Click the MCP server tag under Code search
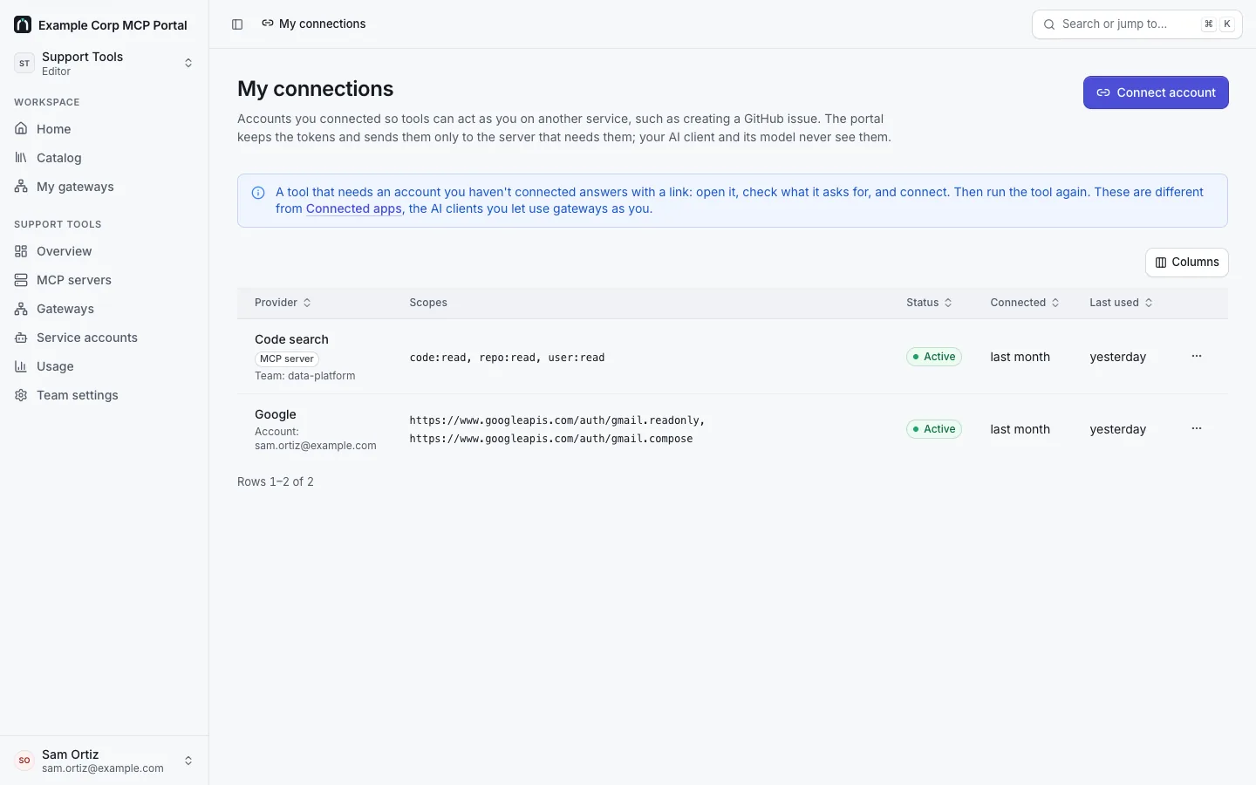Screen dimensions: 1256x785 (287, 358)
